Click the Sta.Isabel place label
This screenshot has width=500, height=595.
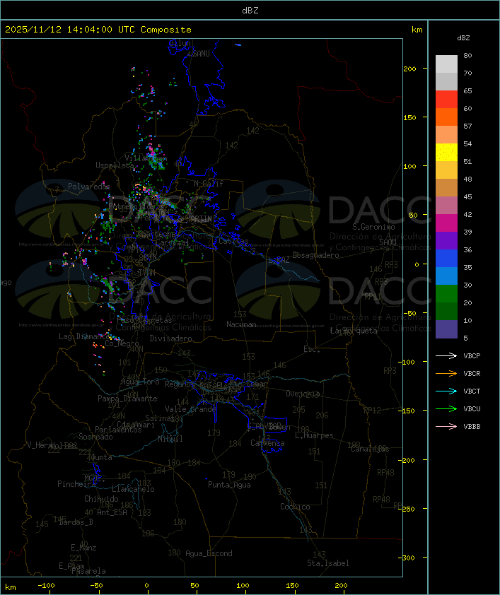click(328, 563)
